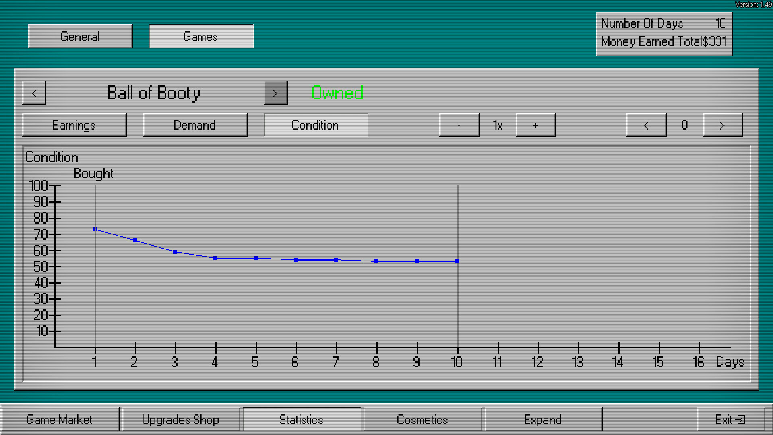773x435 pixels.
Task: Decrease the graph zoom with the minus button
Action: point(459,125)
